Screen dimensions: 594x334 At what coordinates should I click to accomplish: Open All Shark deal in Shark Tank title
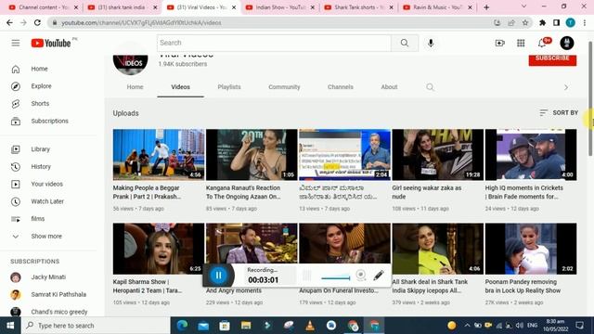(x=430, y=287)
